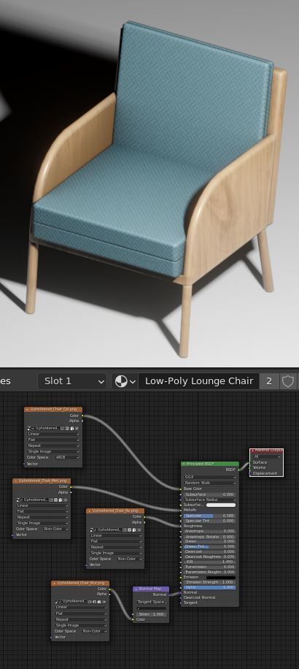Collapse the Upholstered_Chair_Met.png node

pos(16,481)
